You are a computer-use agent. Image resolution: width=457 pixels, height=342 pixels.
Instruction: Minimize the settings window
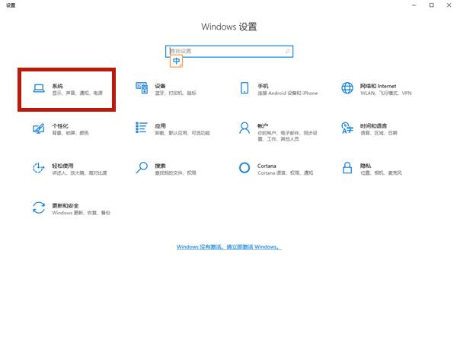pyautogui.click(x=414, y=5)
